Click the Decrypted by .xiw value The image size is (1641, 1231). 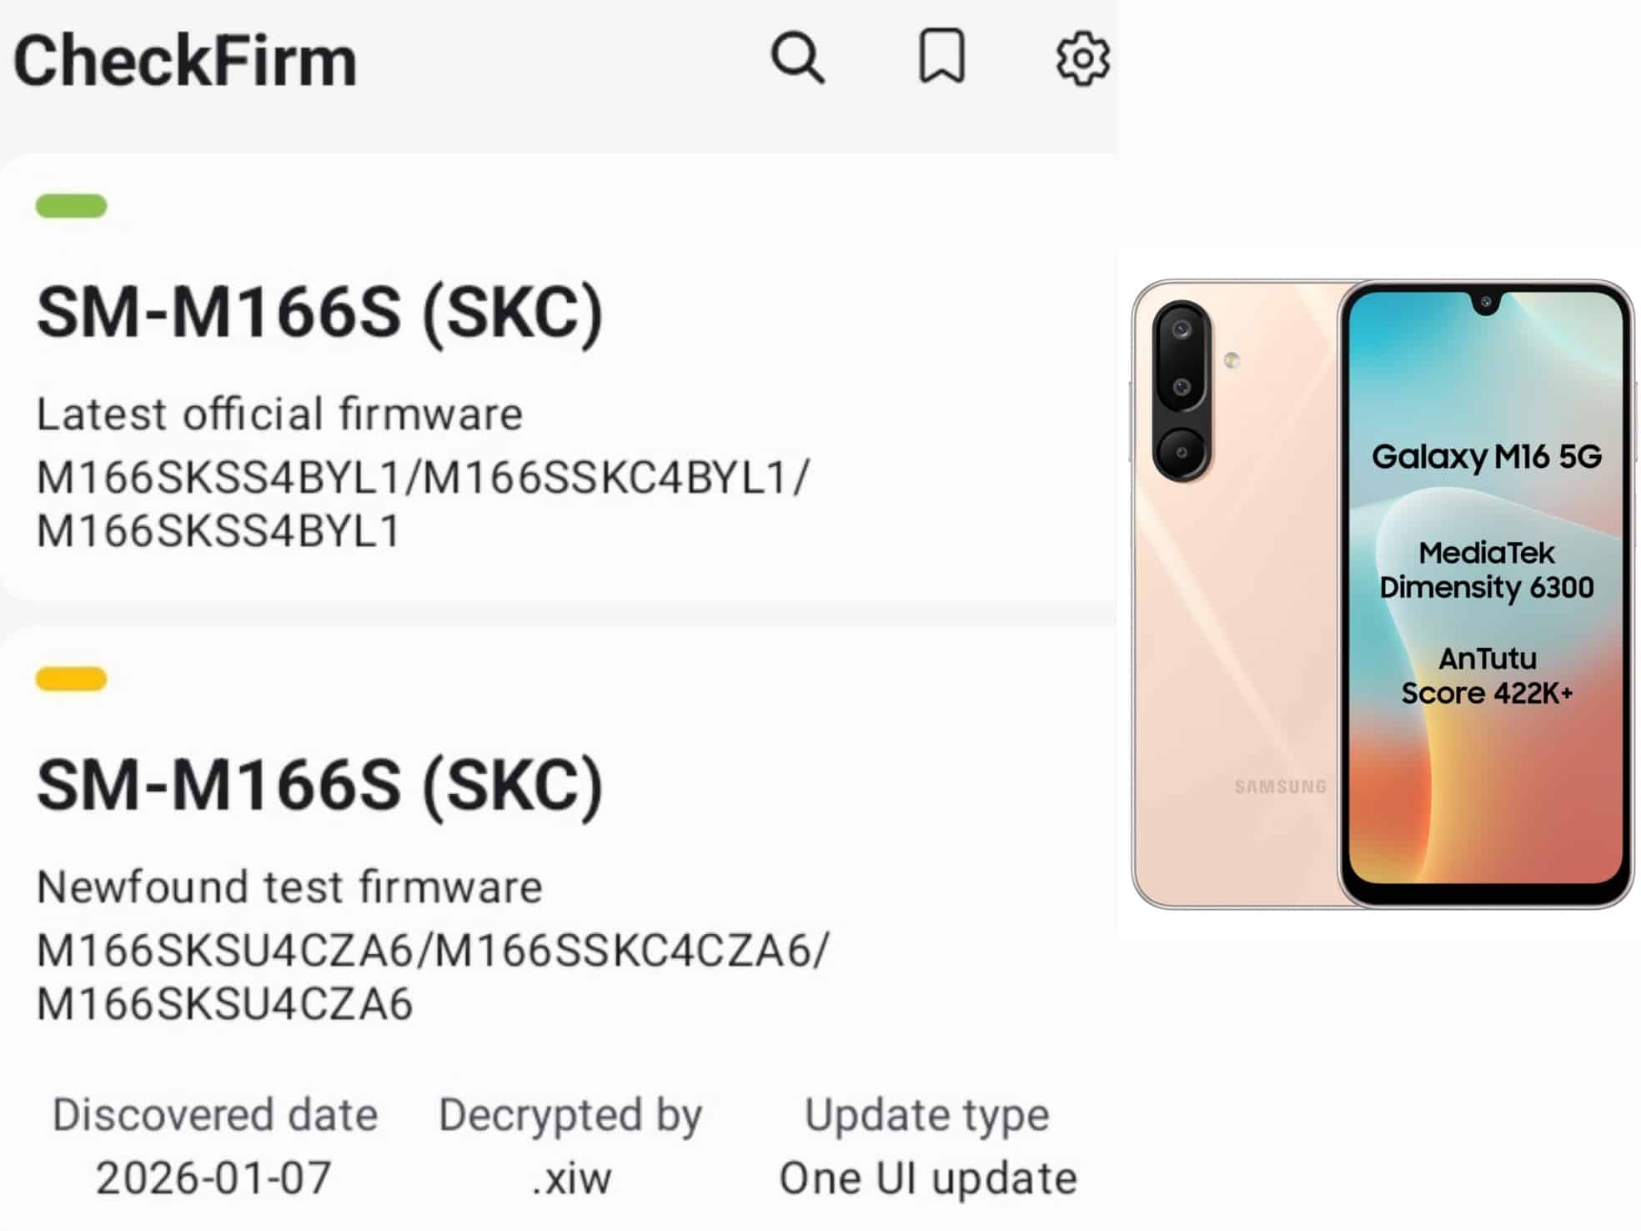572,1178
